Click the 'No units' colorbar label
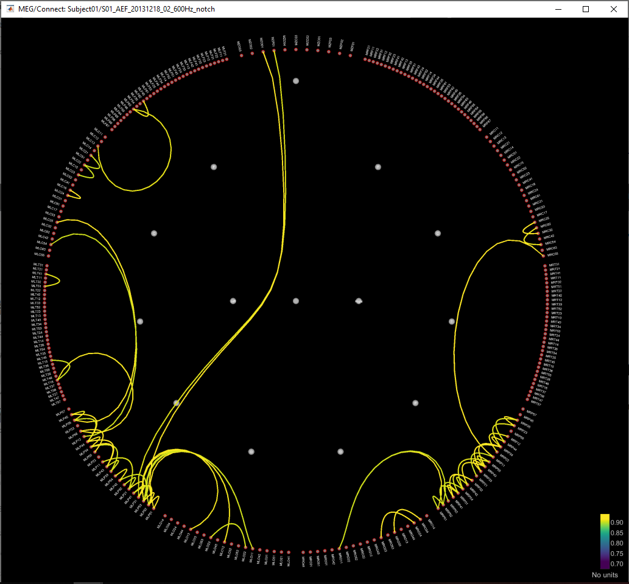The width and height of the screenshot is (629, 584). pos(605,575)
